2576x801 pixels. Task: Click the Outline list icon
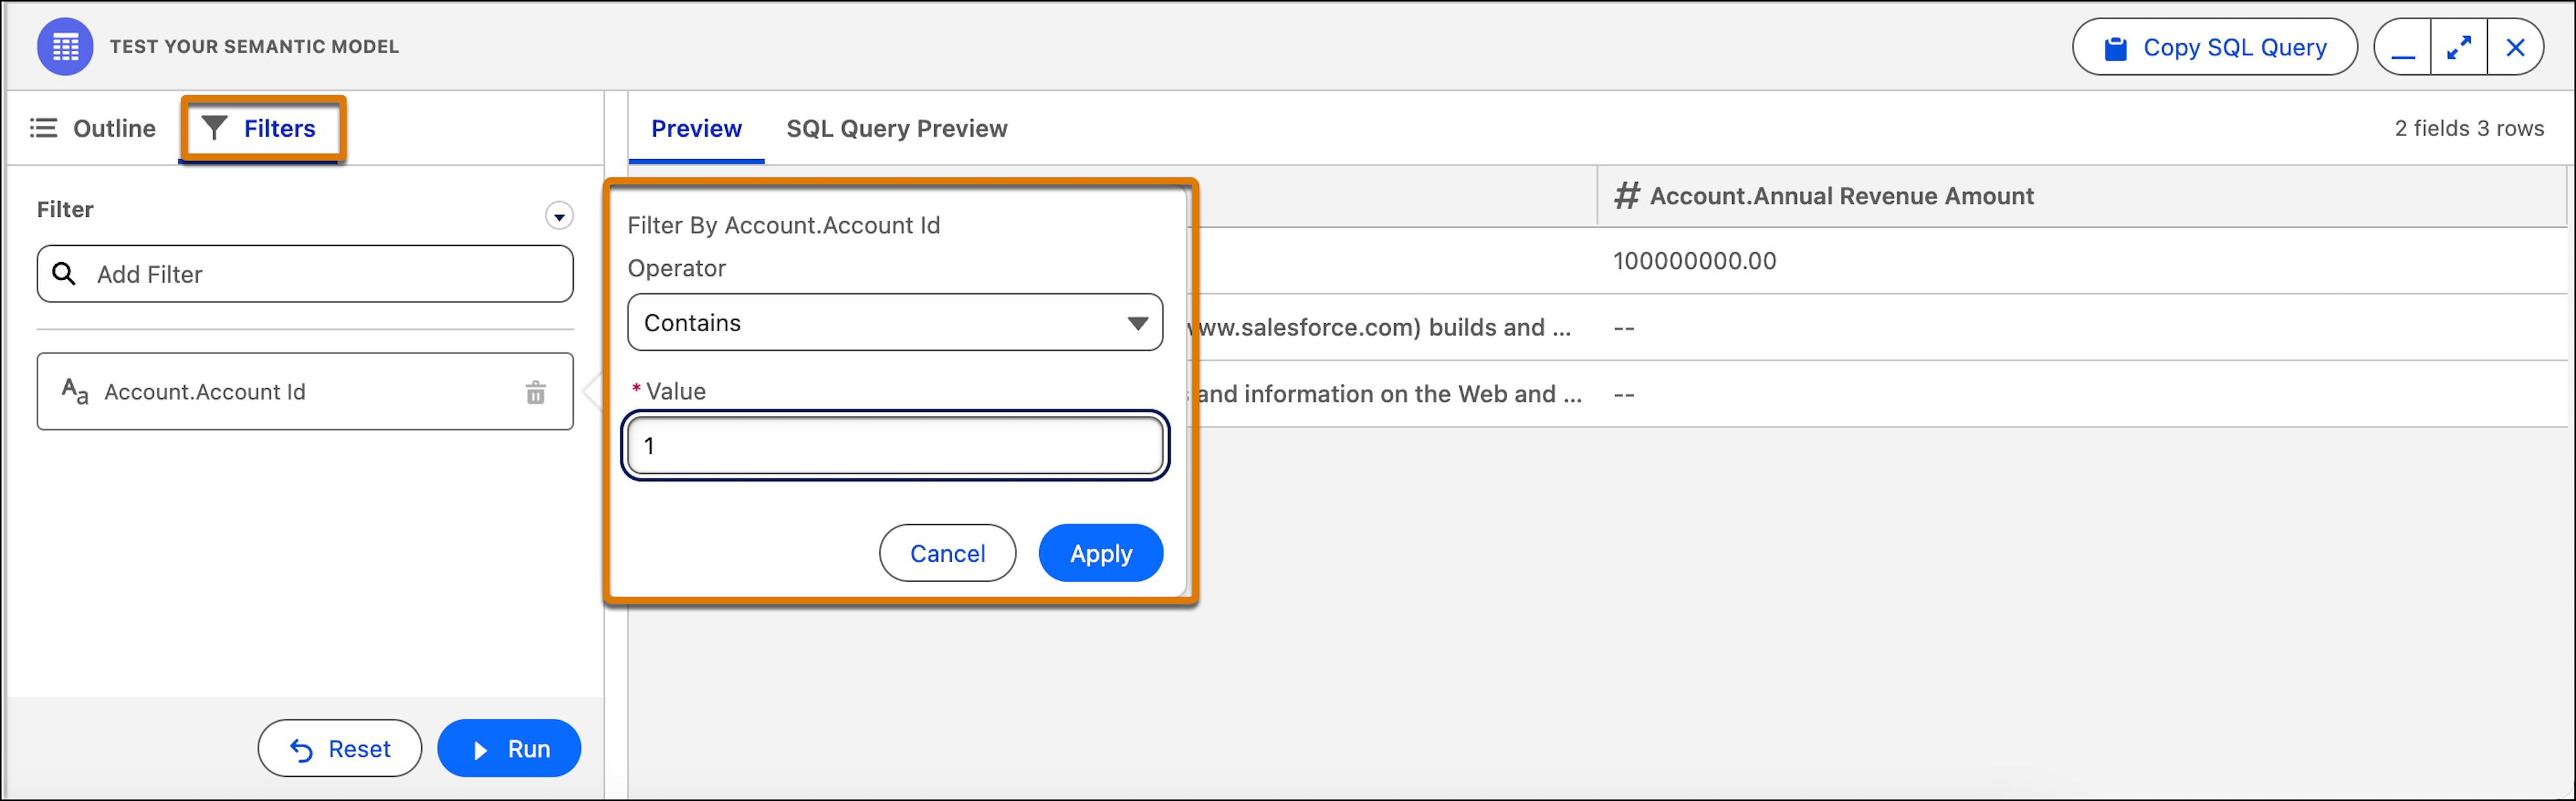pyautogui.click(x=43, y=128)
